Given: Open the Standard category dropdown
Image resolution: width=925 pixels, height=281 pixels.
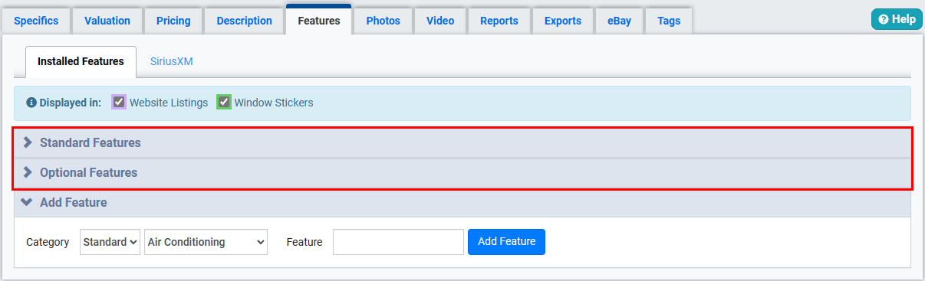Looking at the screenshot, I should [110, 242].
